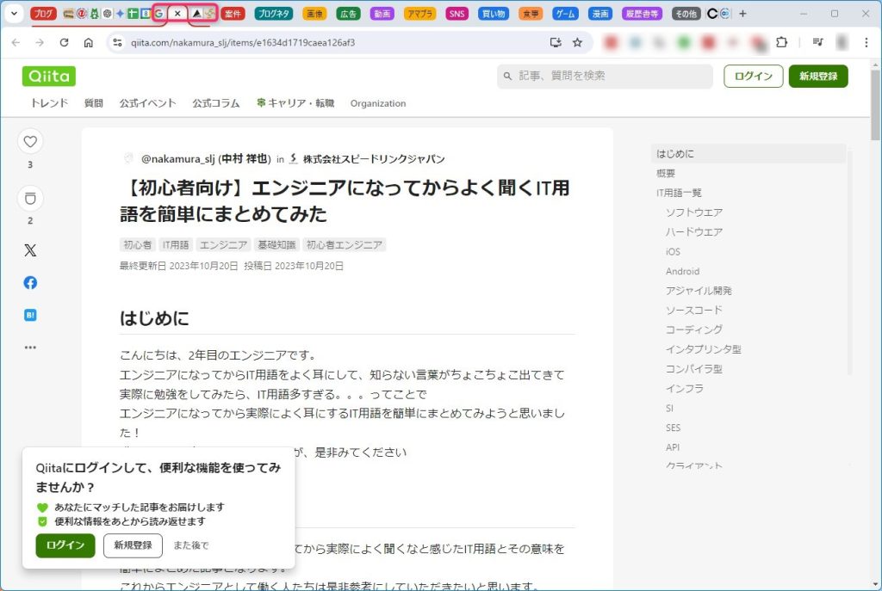Share the article on Facebook
Screen dimensions: 882x591
point(30,282)
